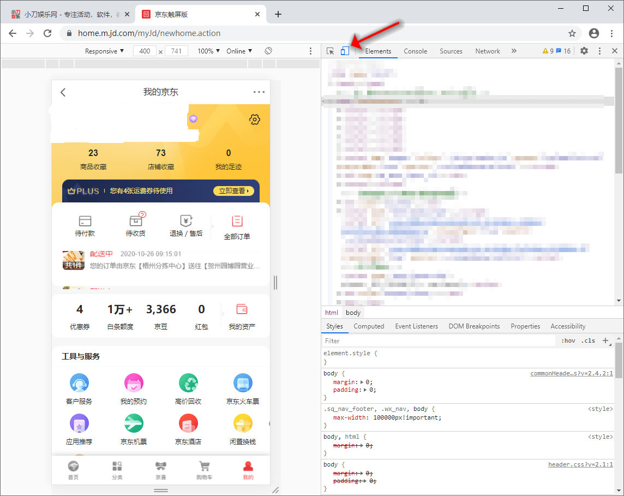Add a new style rule plus button

point(605,340)
